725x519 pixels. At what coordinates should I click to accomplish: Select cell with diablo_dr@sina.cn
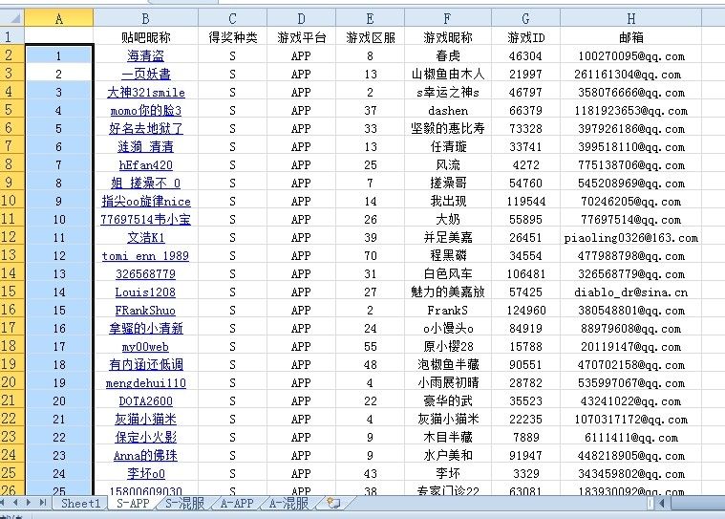(x=631, y=292)
